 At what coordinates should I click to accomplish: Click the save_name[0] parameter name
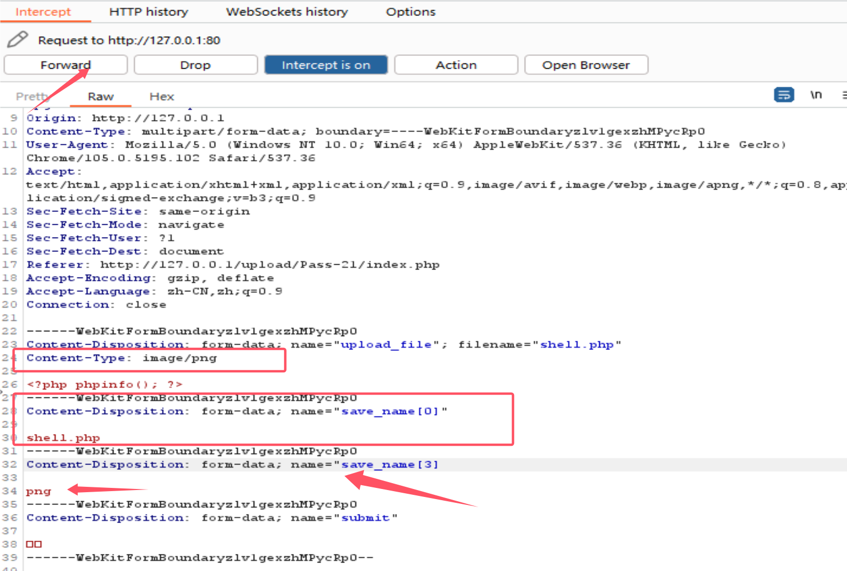coord(389,411)
